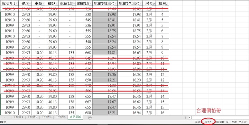Select the active 遠見星誠 sheet tab
The height and width of the screenshot is (125, 249).
click(75, 117)
